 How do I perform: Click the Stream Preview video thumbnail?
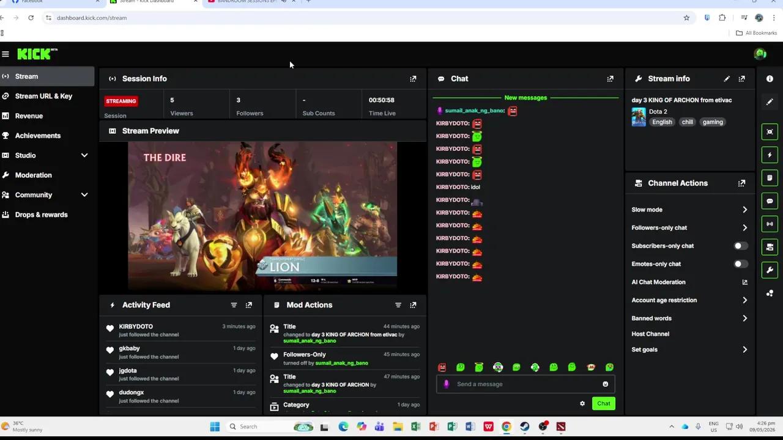[262, 216]
